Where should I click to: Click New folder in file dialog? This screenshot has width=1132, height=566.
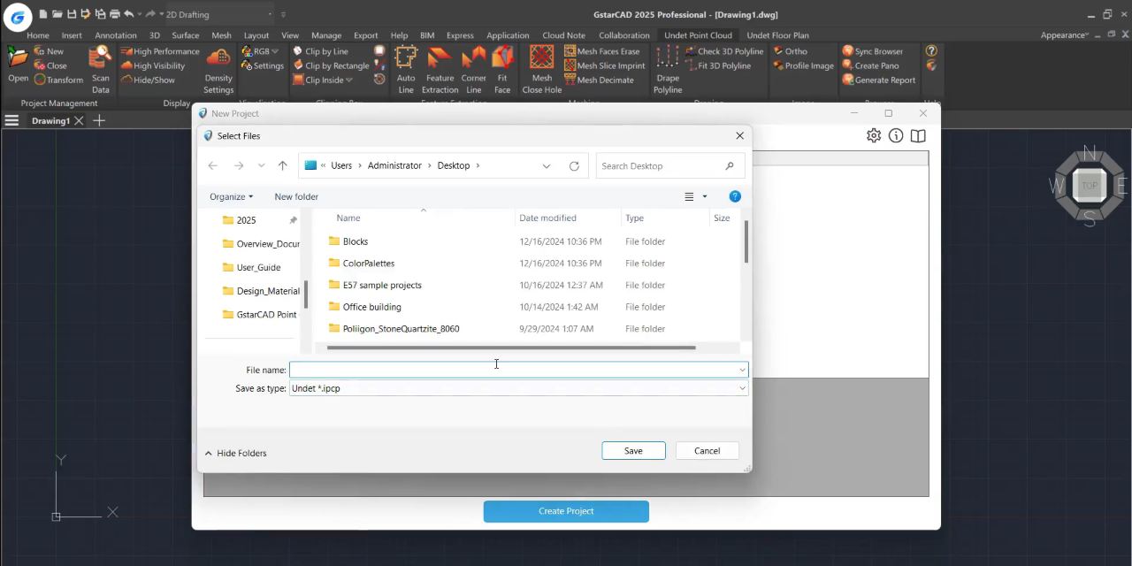(x=296, y=196)
